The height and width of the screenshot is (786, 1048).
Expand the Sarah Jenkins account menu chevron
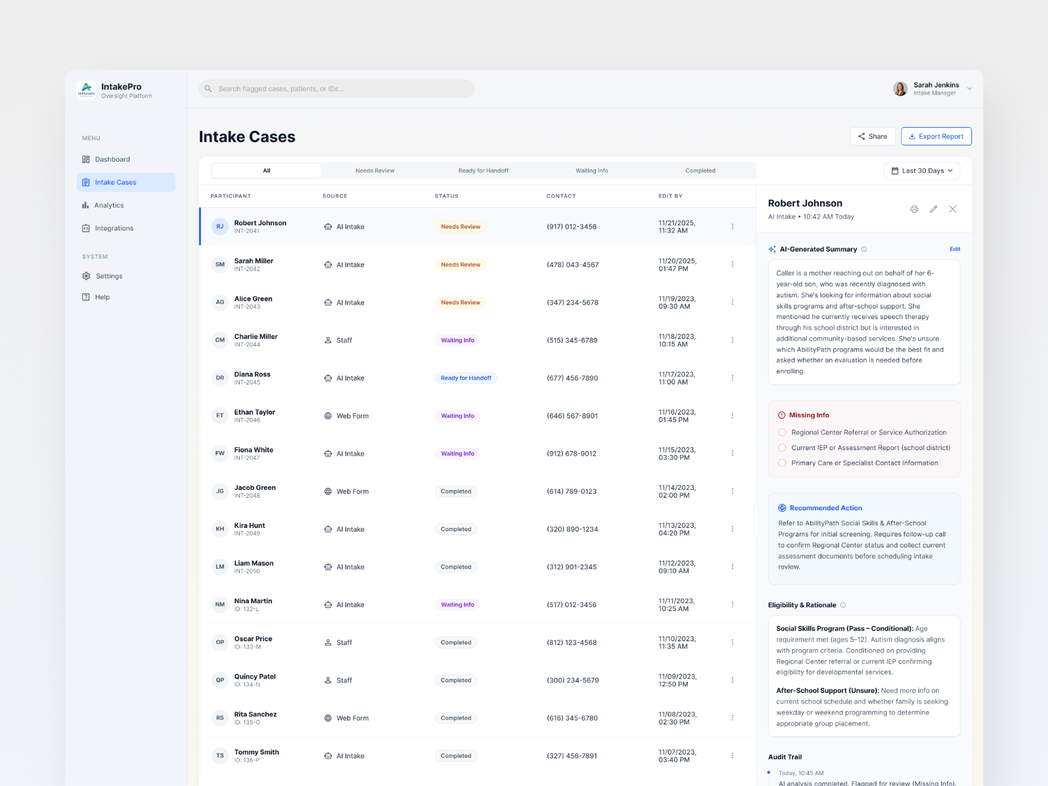click(969, 89)
